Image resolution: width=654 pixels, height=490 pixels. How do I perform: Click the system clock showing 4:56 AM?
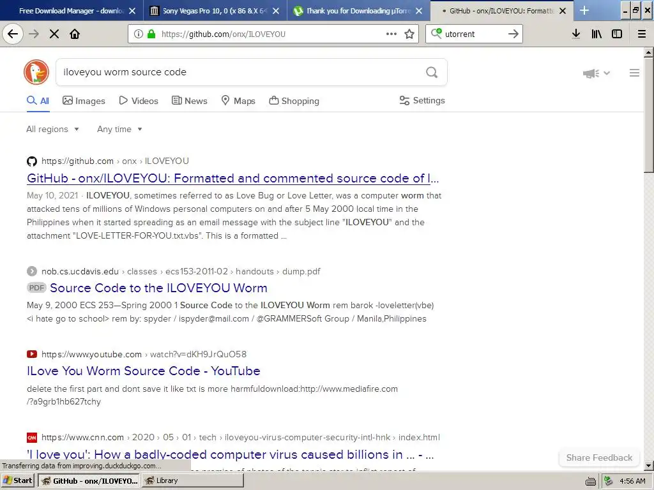(x=632, y=481)
